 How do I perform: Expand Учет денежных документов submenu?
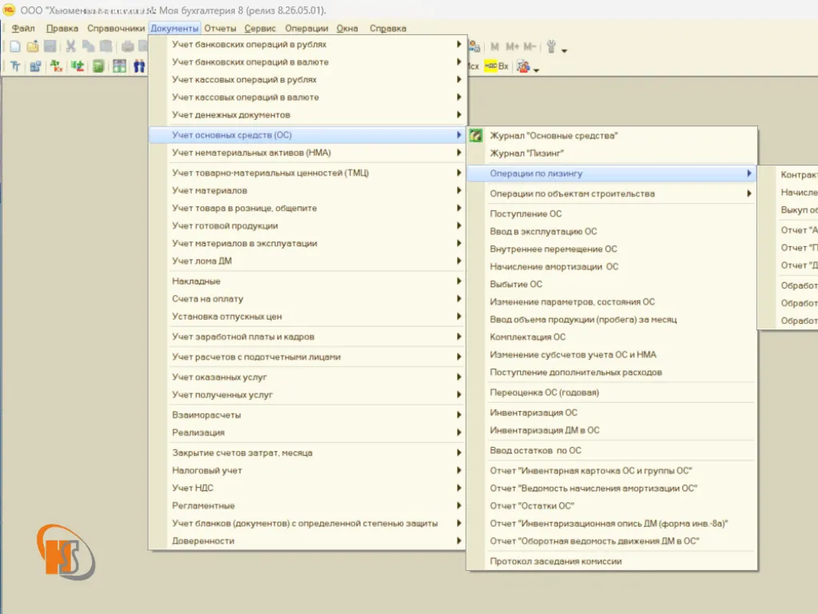pos(308,115)
